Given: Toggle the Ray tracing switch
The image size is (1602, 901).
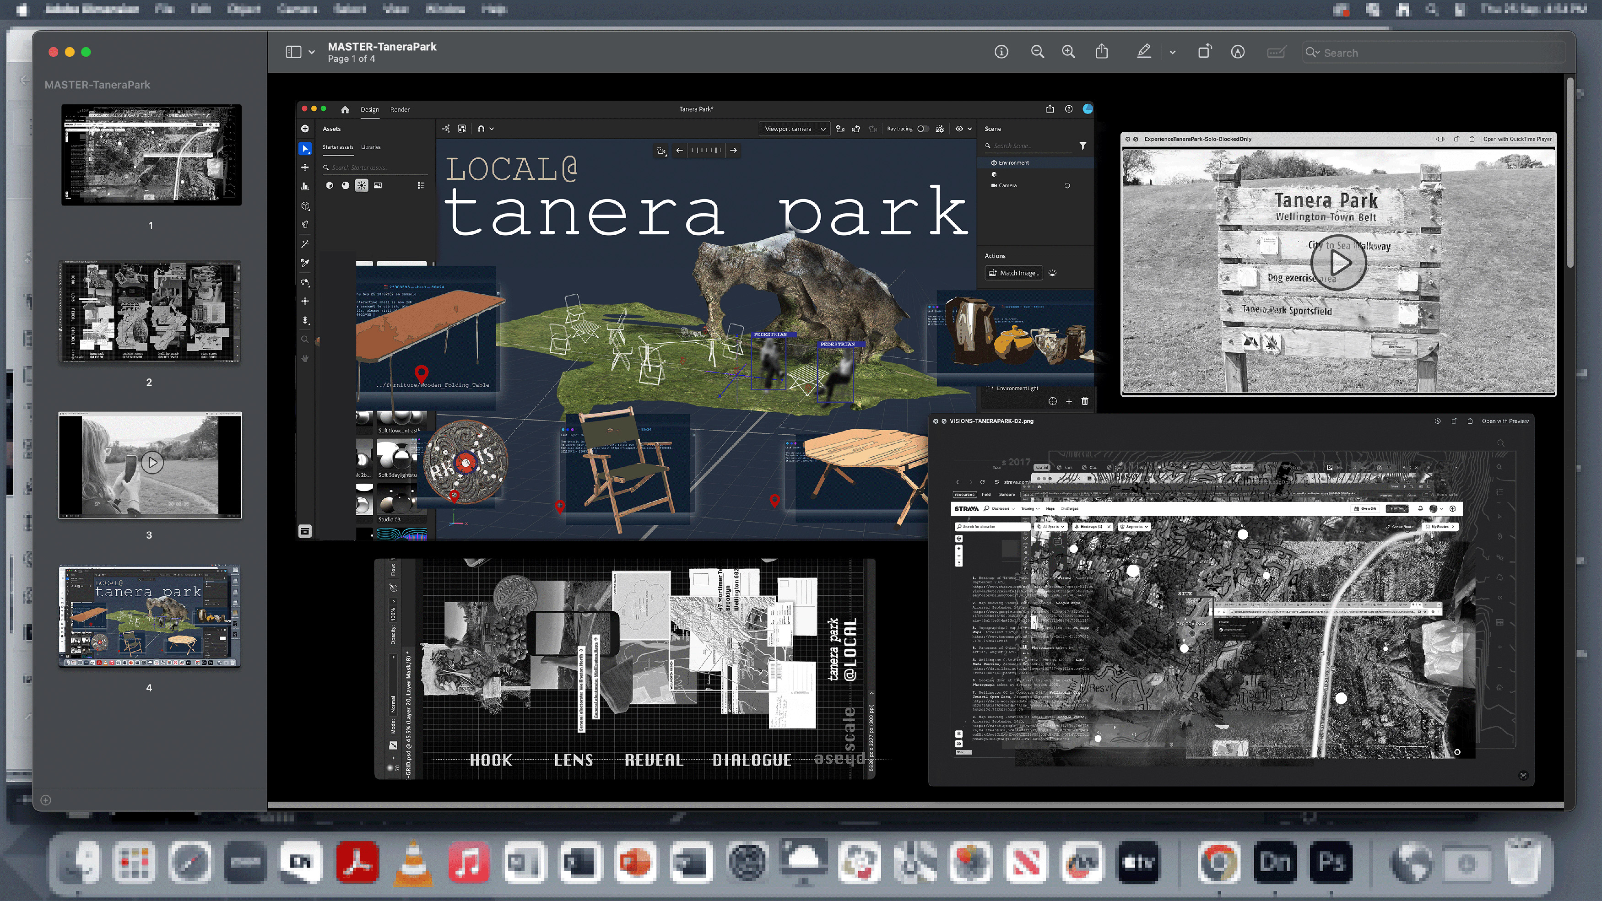Looking at the screenshot, I should [x=923, y=129].
